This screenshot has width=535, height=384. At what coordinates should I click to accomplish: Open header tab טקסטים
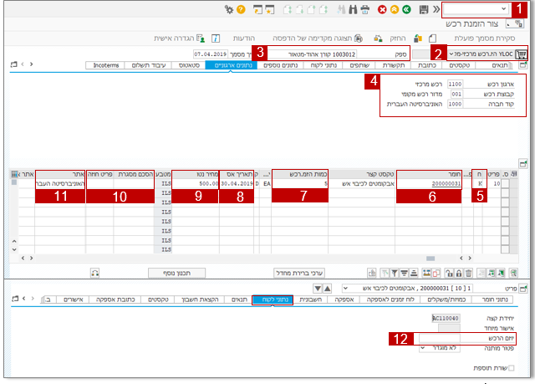(x=459, y=65)
